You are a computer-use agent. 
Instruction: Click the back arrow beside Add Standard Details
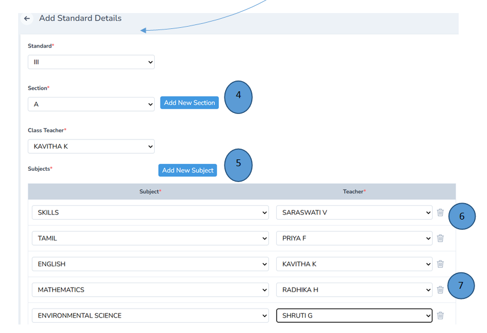point(27,18)
